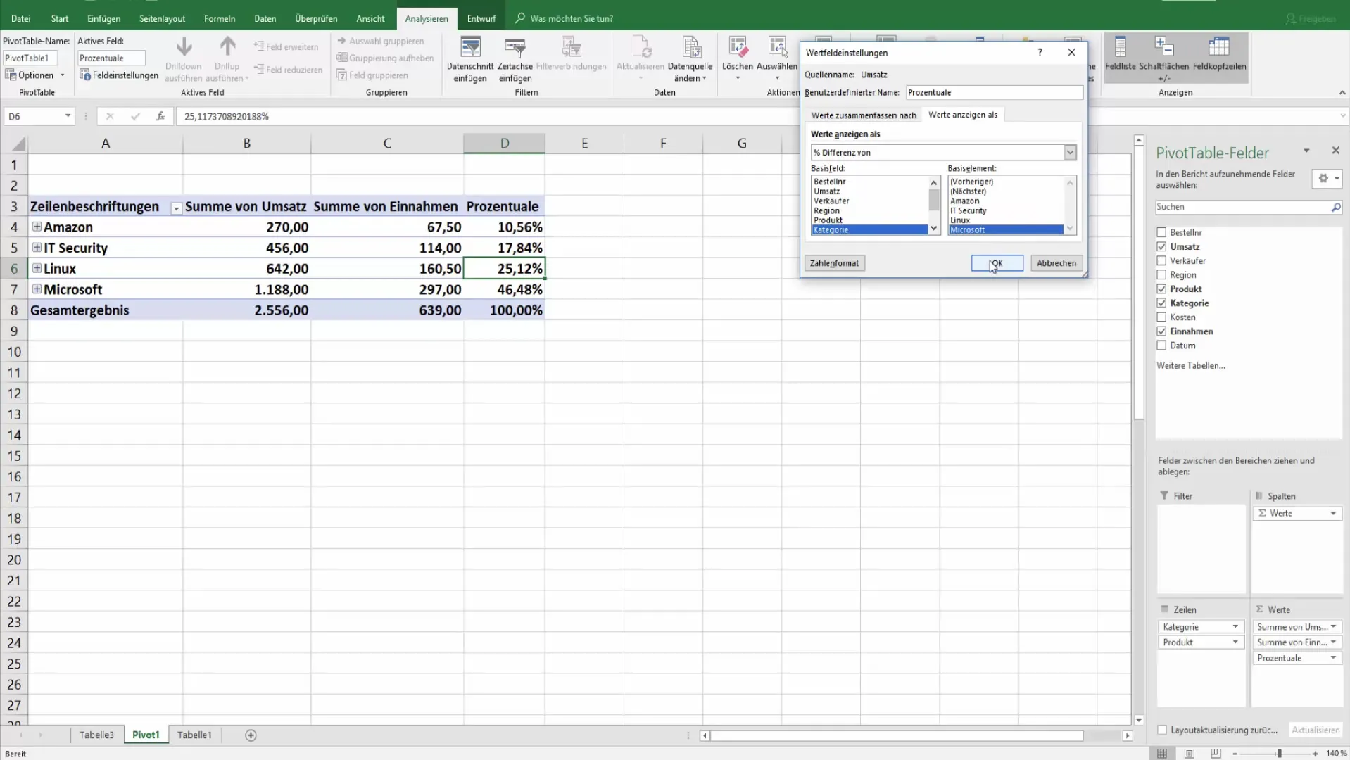The width and height of the screenshot is (1350, 760).
Task: Expand the Amazon row group
Action: pyautogui.click(x=37, y=227)
